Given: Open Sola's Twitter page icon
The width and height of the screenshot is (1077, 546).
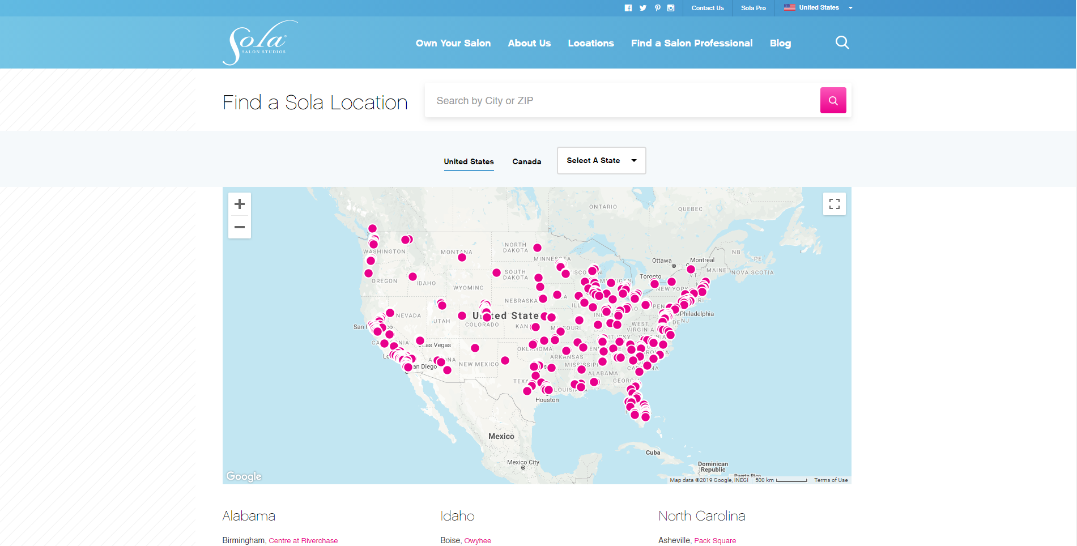Looking at the screenshot, I should [x=642, y=8].
